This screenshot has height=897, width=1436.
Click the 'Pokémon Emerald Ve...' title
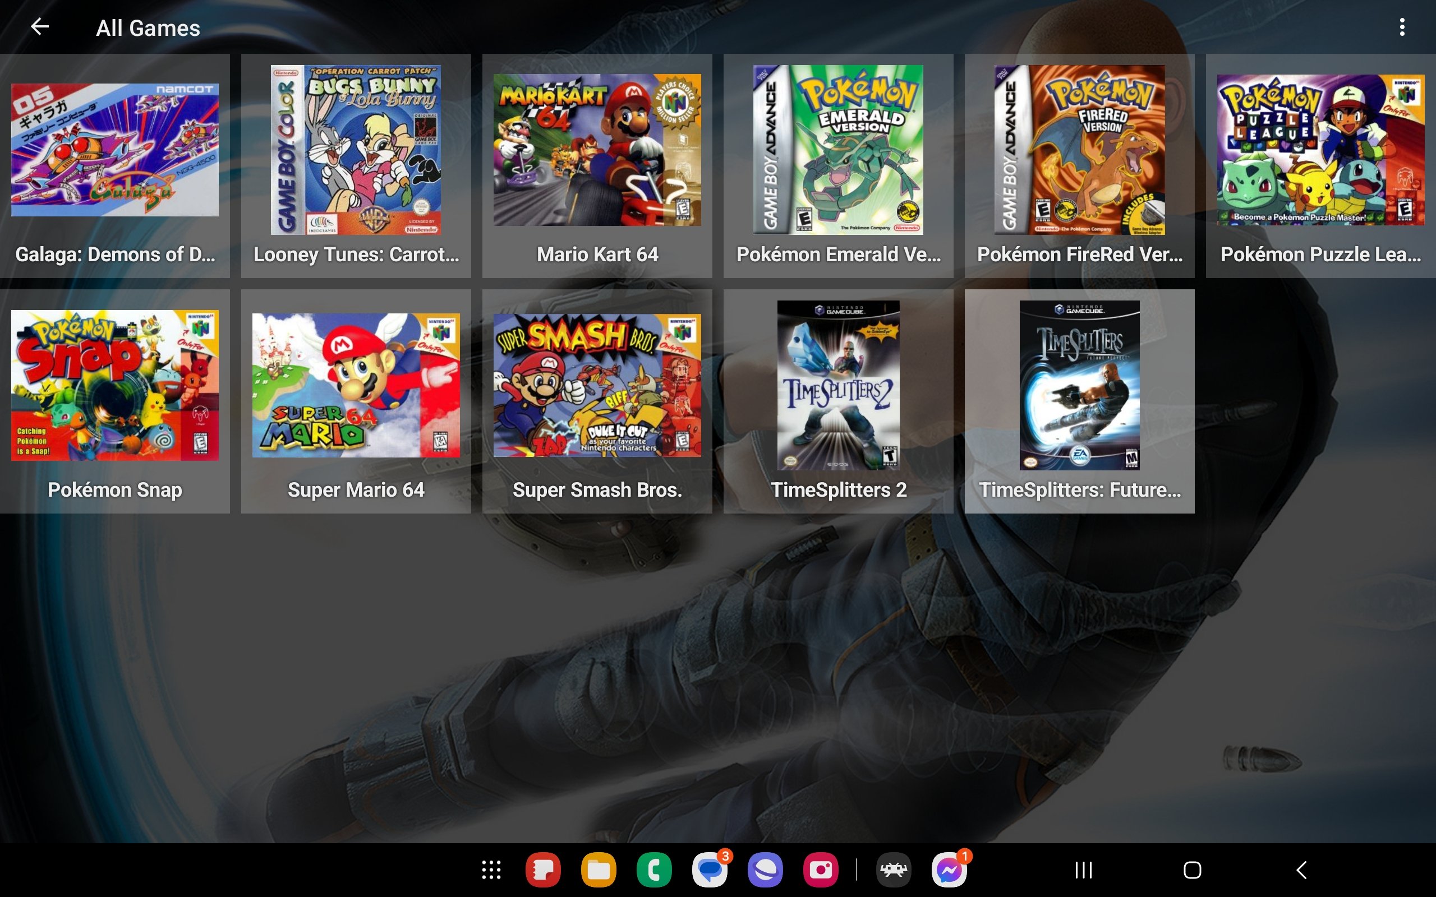[x=838, y=255]
